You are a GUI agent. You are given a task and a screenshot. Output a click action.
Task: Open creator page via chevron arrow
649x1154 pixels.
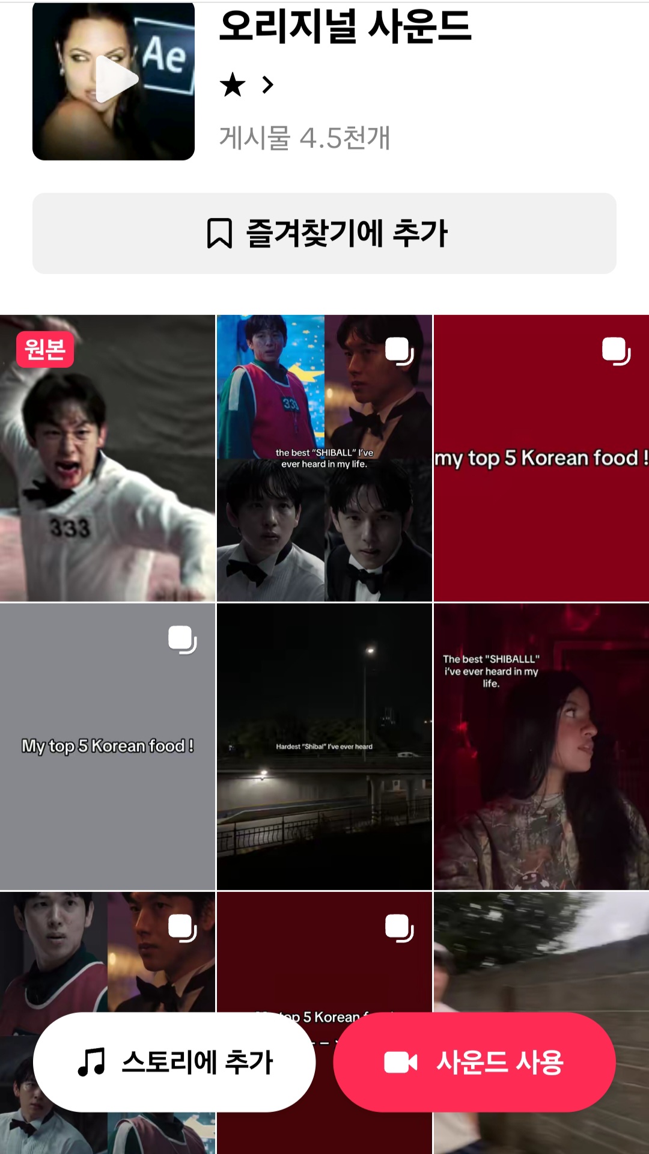pyautogui.click(x=268, y=85)
